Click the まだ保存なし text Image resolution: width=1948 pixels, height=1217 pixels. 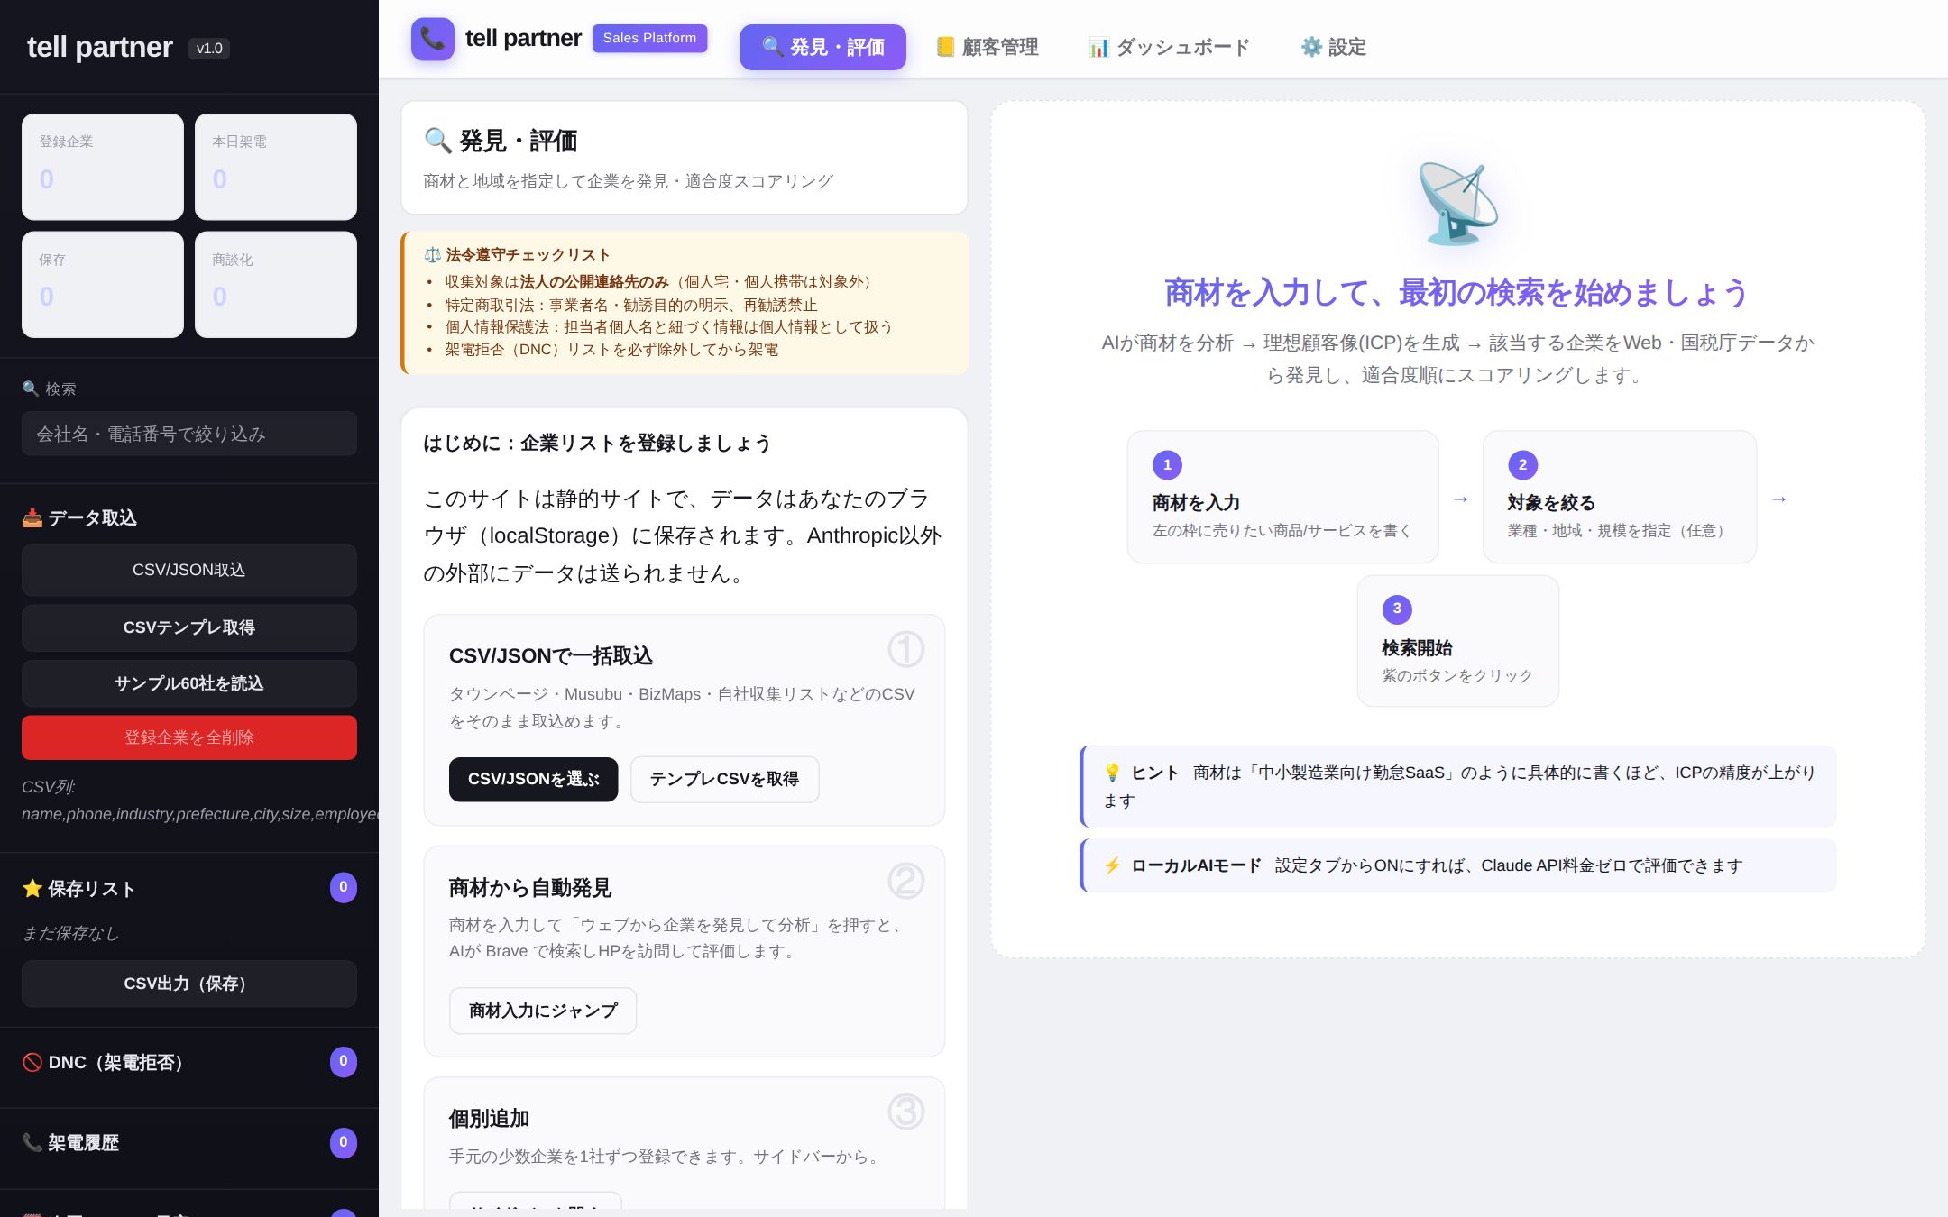(70, 934)
